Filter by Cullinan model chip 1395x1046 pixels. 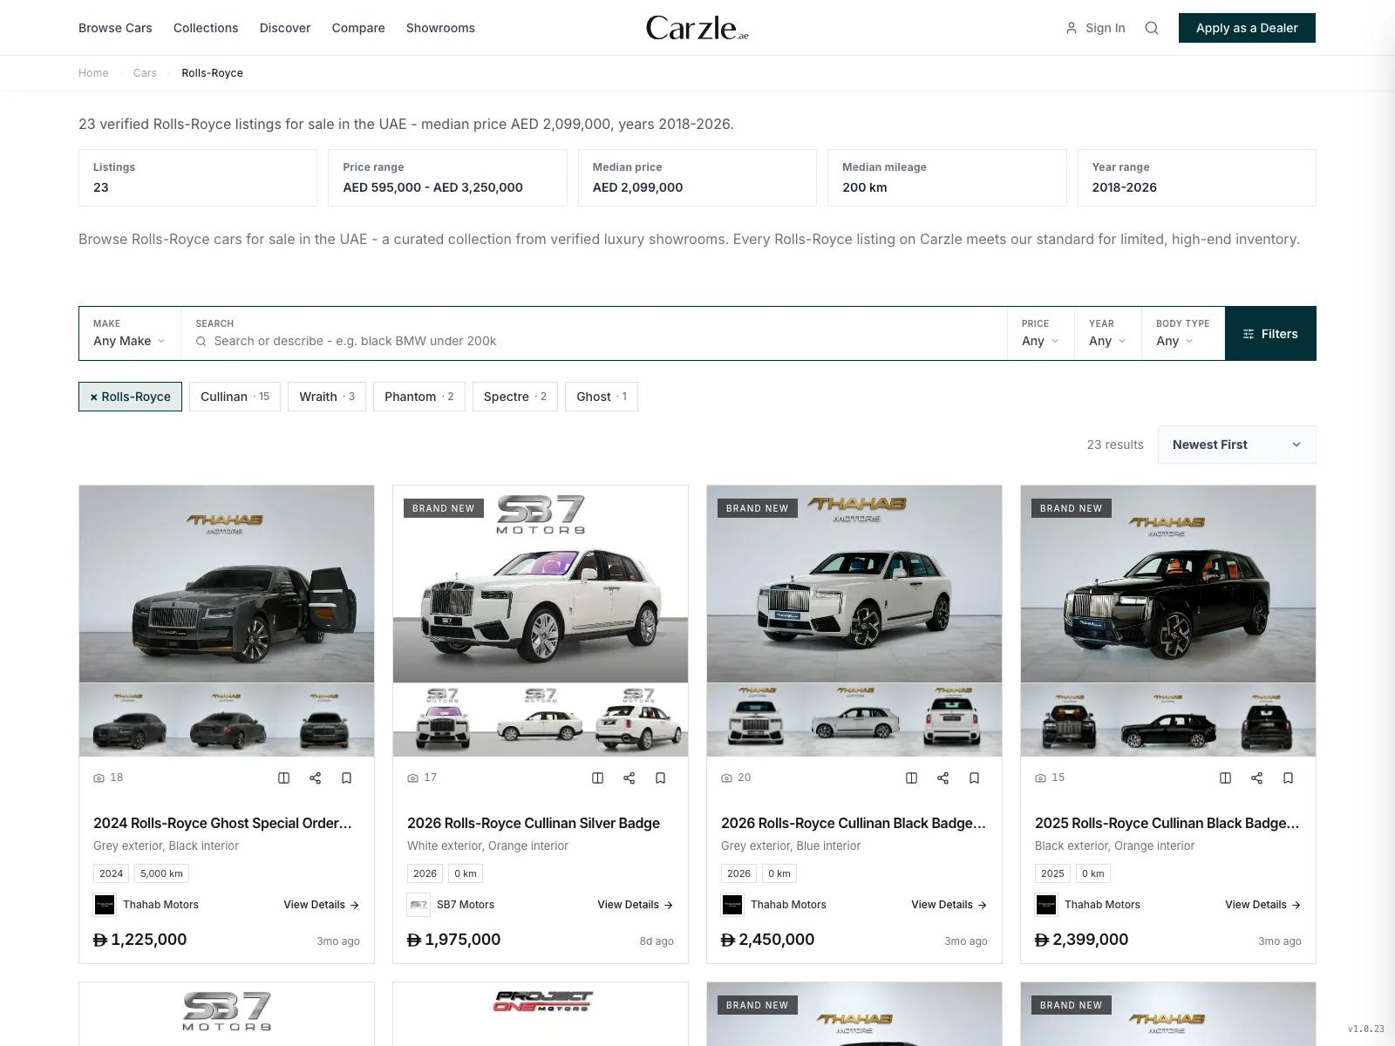[235, 397]
